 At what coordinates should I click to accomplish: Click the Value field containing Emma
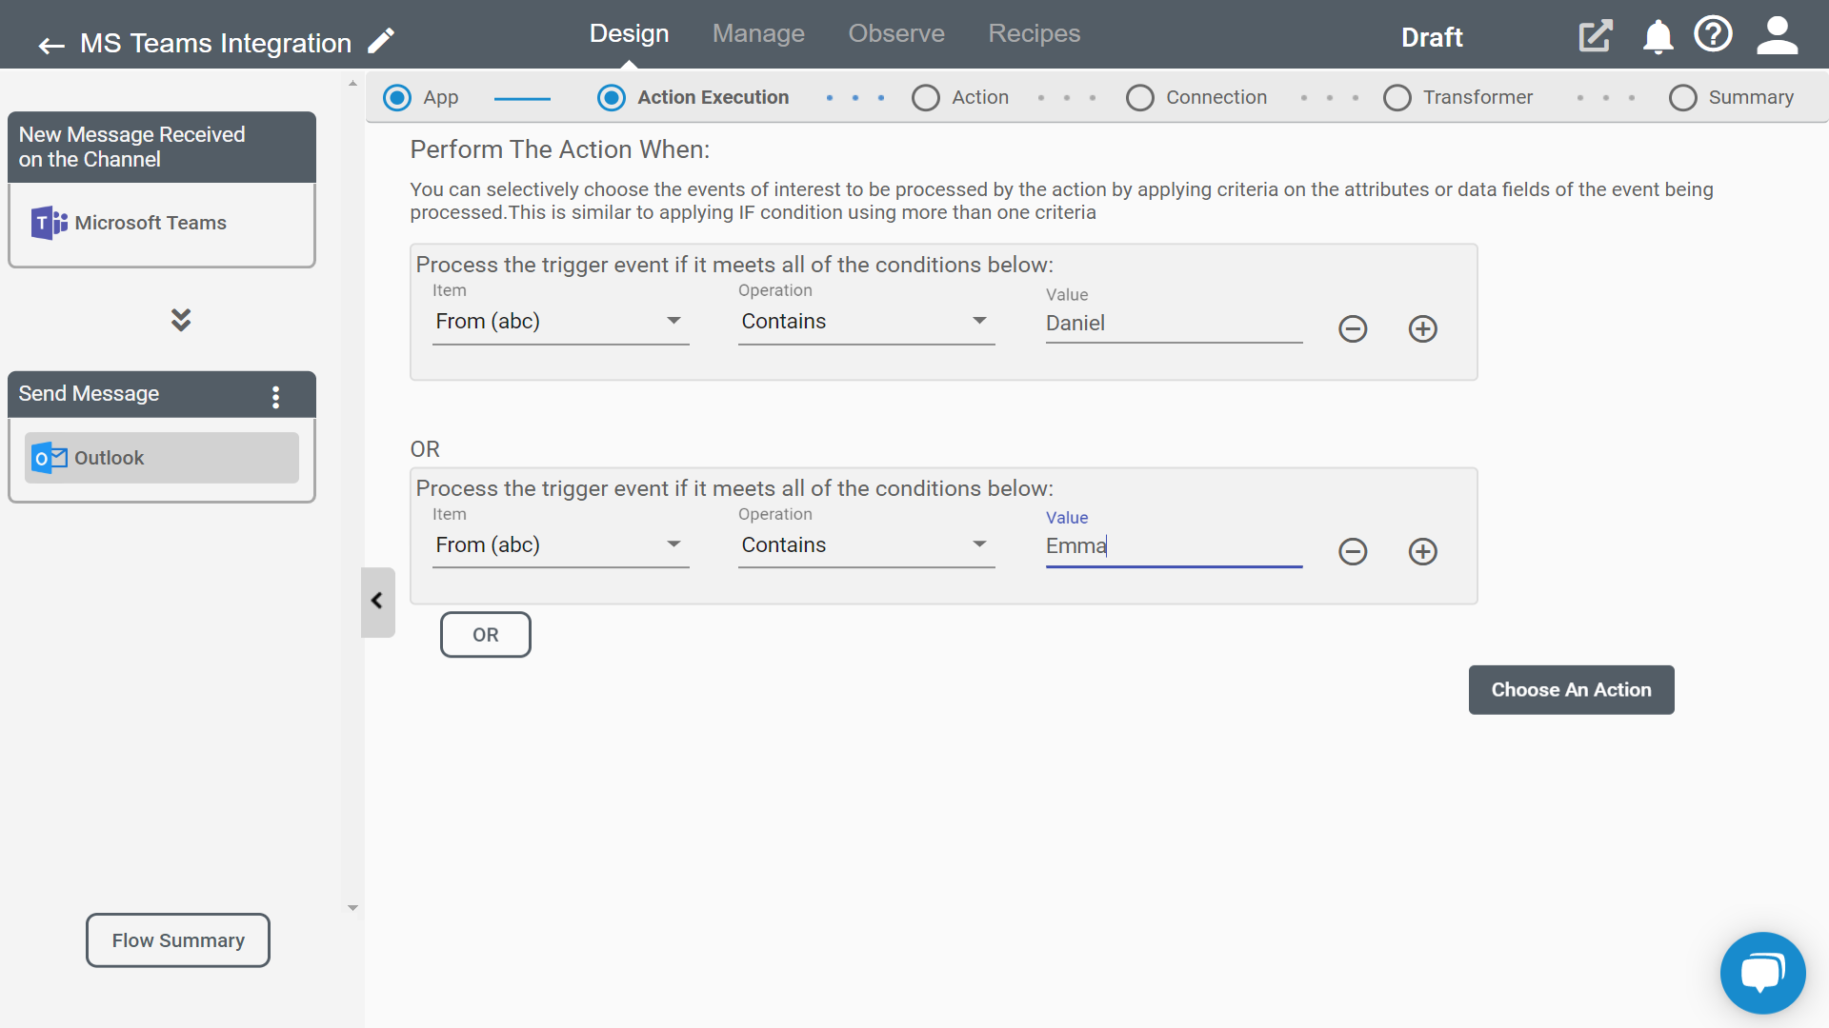click(x=1174, y=546)
